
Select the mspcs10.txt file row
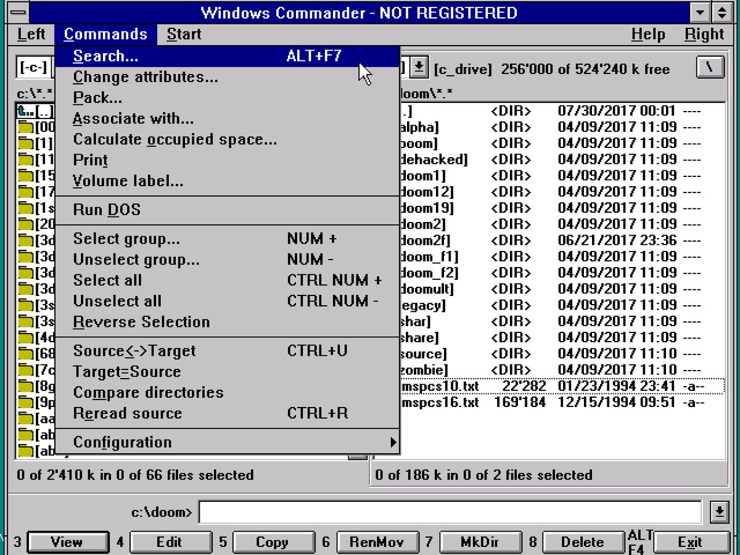[x=562, y=386]
